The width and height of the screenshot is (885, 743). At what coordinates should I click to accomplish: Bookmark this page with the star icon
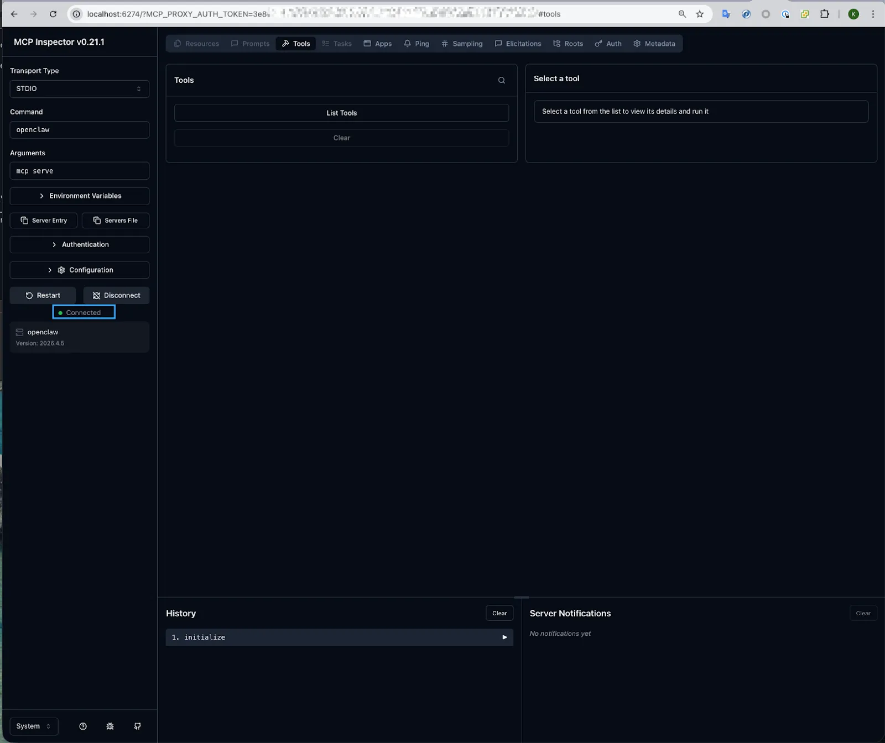click(x=700, y=14)
